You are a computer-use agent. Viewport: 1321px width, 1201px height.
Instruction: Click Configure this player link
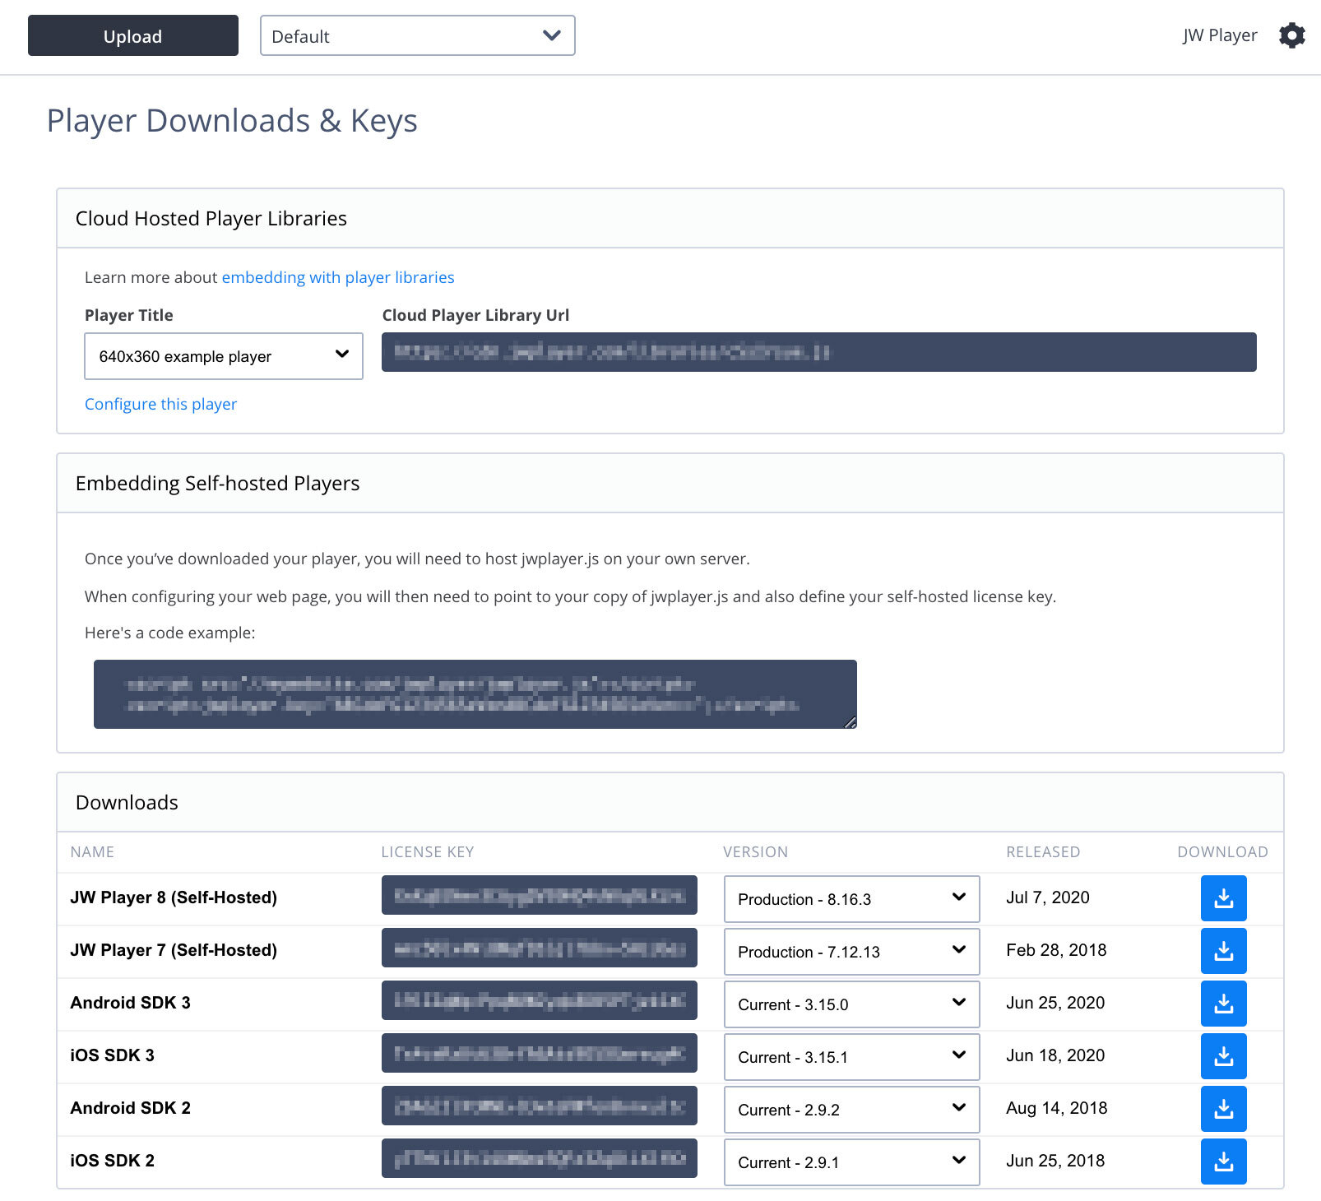click(160, 404)
